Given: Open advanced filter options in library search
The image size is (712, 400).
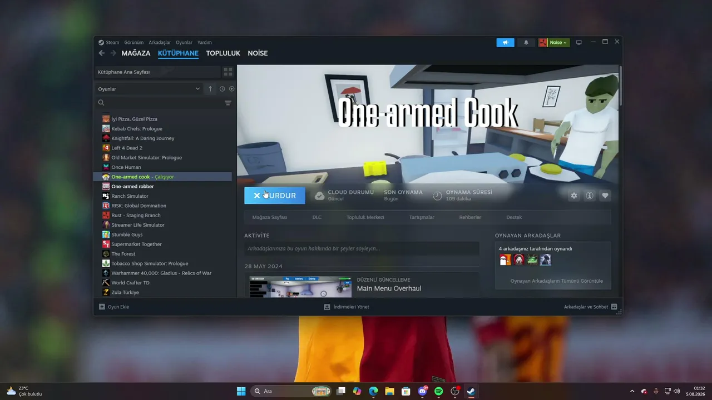Looking at the screenshot, I should 228,103.
